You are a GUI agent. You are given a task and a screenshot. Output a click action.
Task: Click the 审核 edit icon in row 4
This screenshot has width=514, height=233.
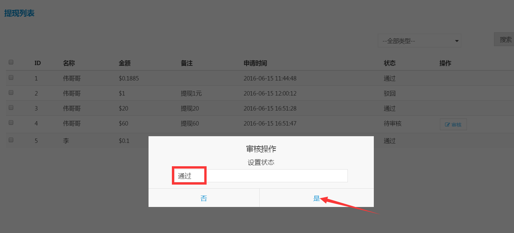click(448, 125)
